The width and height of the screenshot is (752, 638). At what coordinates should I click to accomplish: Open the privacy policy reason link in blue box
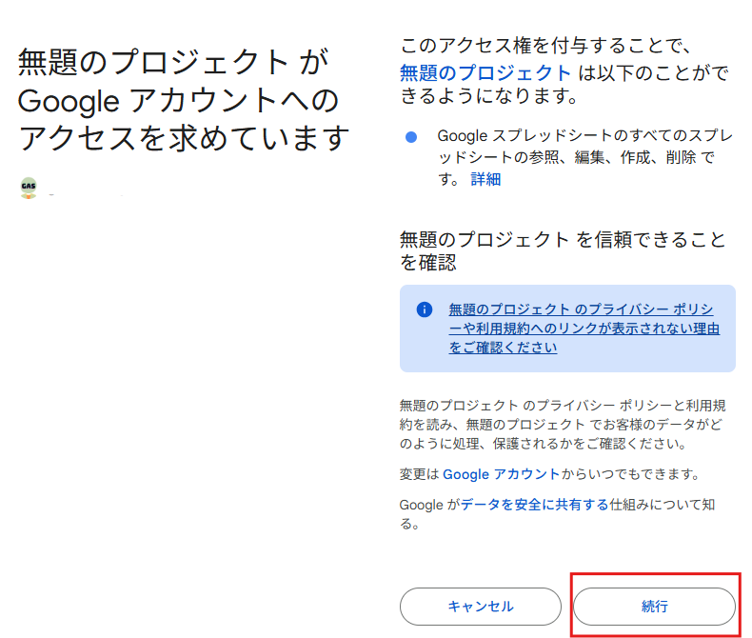584,329
